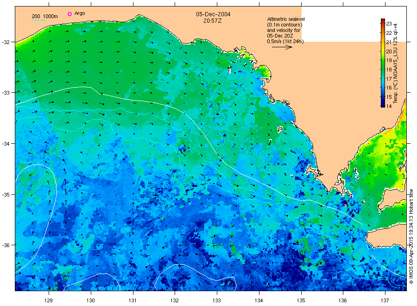Click the 130 longitude axis label
417x306 pixels.
pos(91,300)
